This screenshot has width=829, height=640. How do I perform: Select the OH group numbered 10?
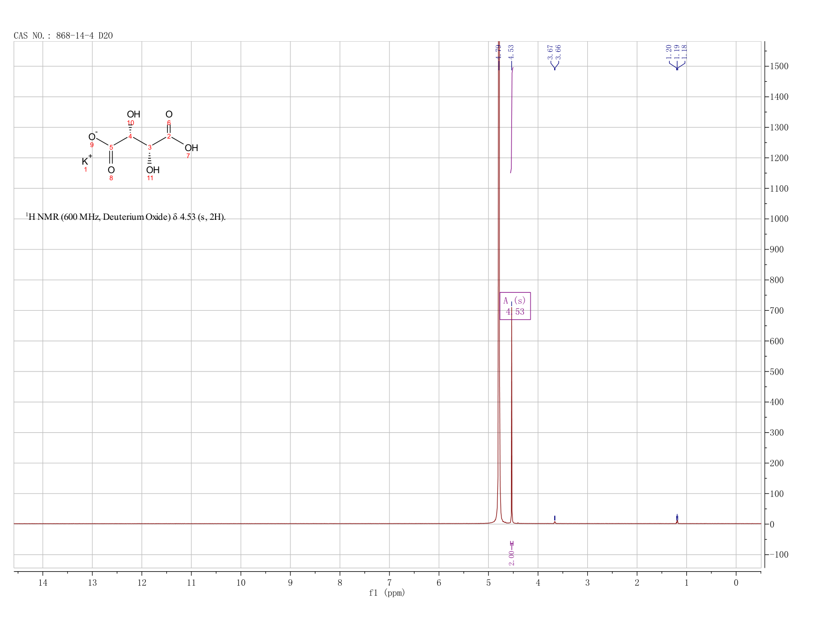point(133,114)
